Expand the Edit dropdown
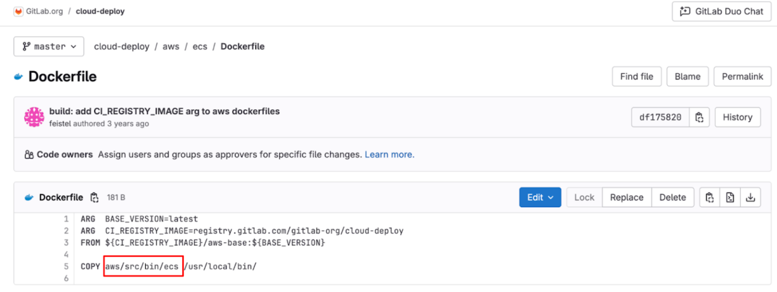Screen dimensions: 777x292 point(540,197)
